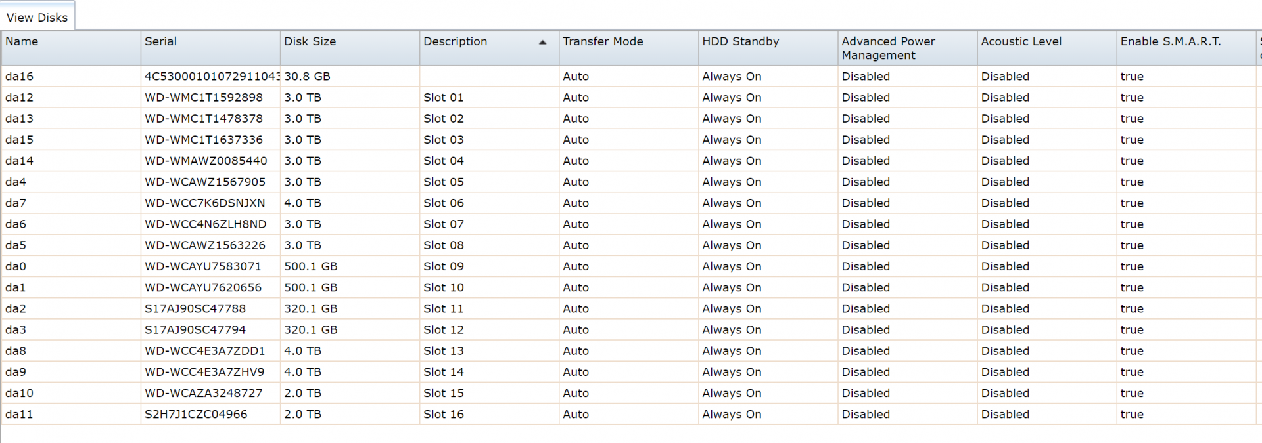1262x443 pixels.
Task: Click S.M.A.R.T. true value for da4
Action: pyautogui.click(x=1132, y=182)
